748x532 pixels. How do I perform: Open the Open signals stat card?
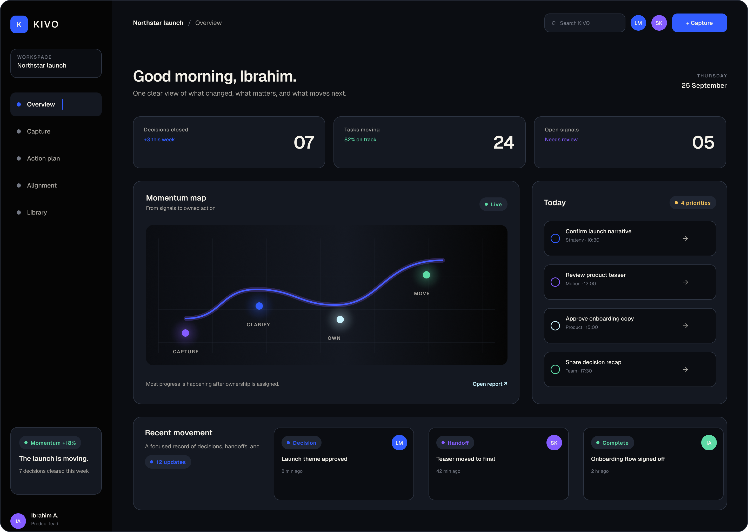(630, 143)
